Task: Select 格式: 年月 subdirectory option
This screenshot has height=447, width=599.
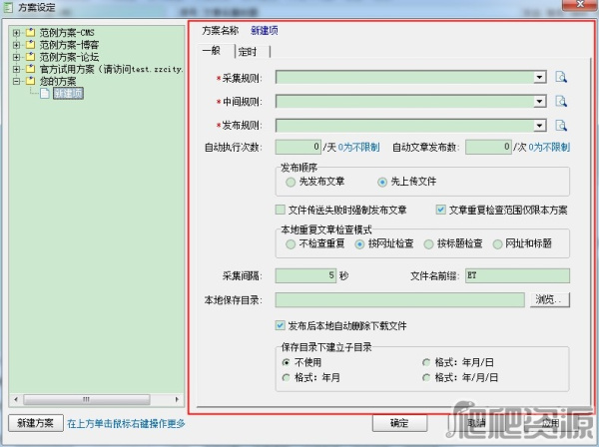Action: coord(286,377)
